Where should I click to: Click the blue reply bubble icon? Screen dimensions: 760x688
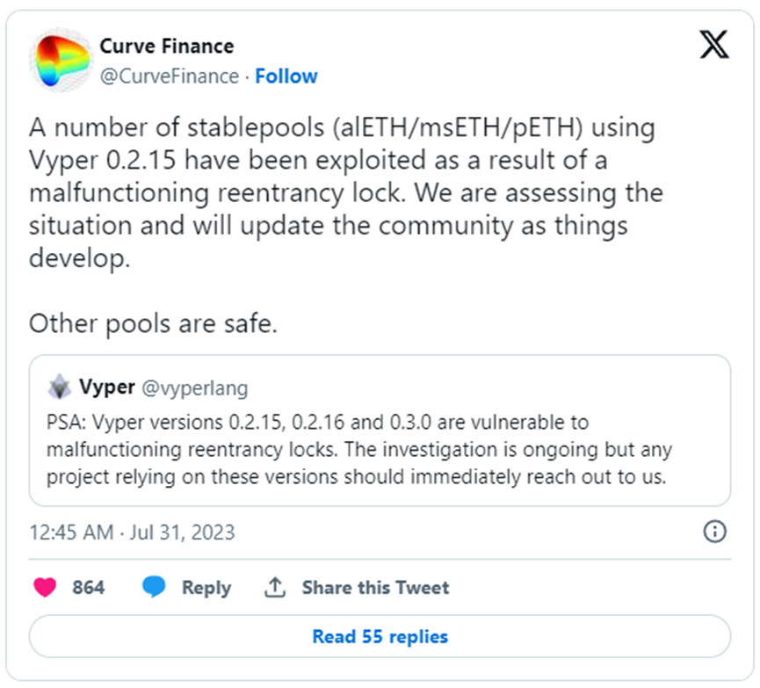[x=154, y=587]
